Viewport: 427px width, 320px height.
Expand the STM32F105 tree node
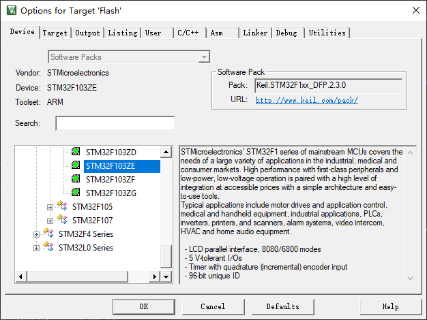pos(50,207)
